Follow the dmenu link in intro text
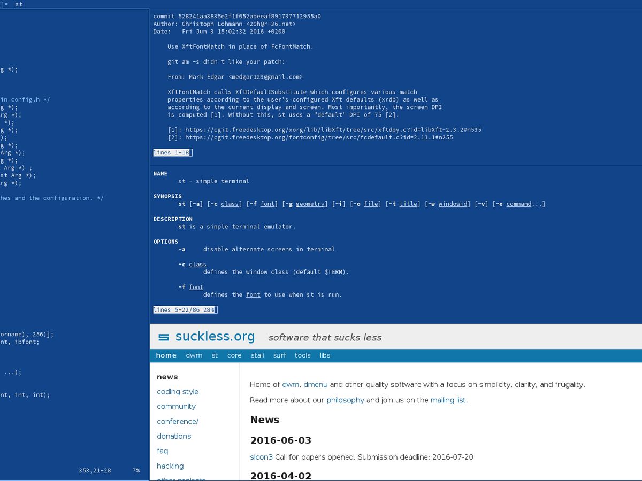The width and height of the screenshot is (642, 481). [x=316, y=384]
